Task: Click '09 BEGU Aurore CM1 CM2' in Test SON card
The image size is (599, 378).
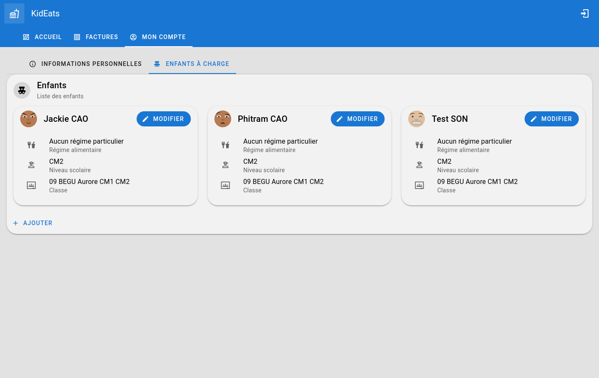Action: pyautogui.click(x=478, y=181)
